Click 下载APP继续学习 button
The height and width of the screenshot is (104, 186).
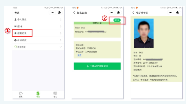click(x=97, y=66)
